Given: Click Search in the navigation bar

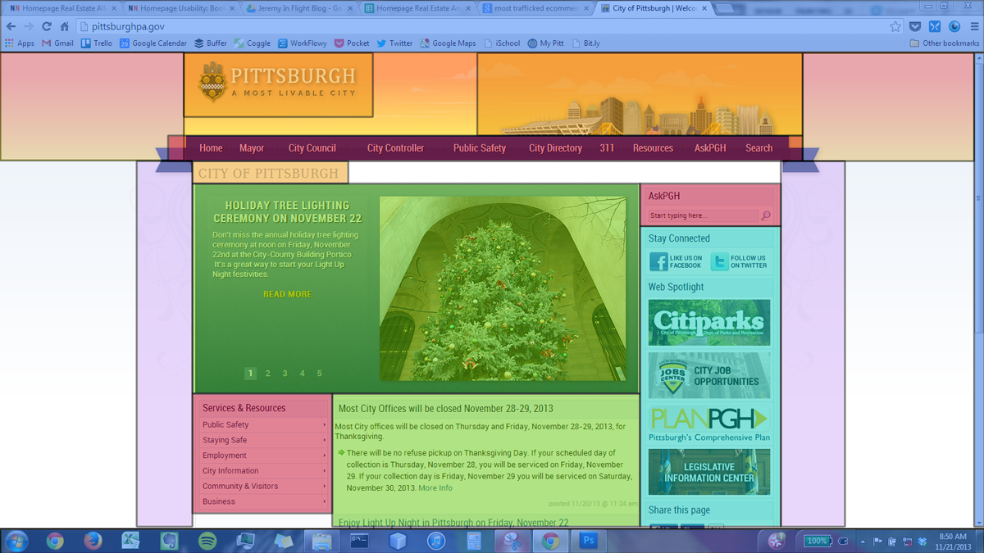Looking at the screenshot, I should [758, 148].
